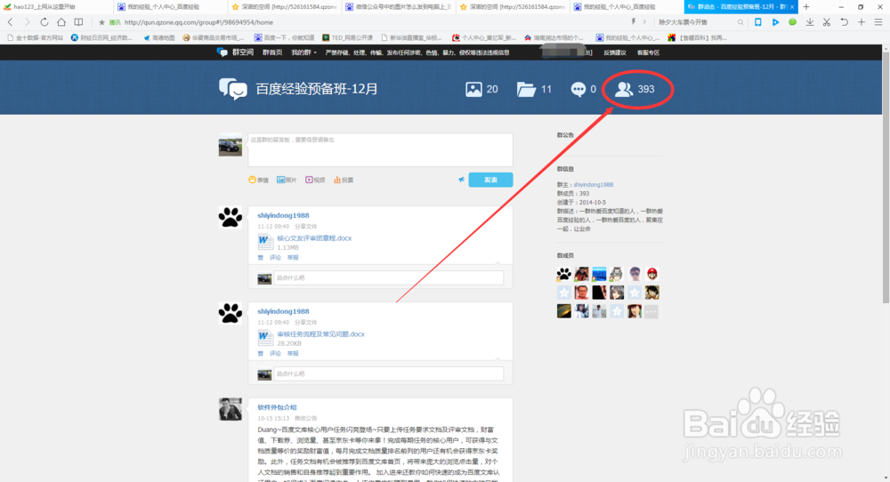Click the megaphone announce icon beside 发表
The width and height of the screenshot is (890, 482).
click(x=461, y=180)
